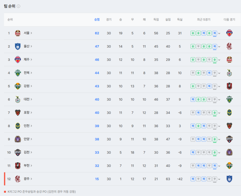Click the 대전 crest beside the team name

pos(18,99)
